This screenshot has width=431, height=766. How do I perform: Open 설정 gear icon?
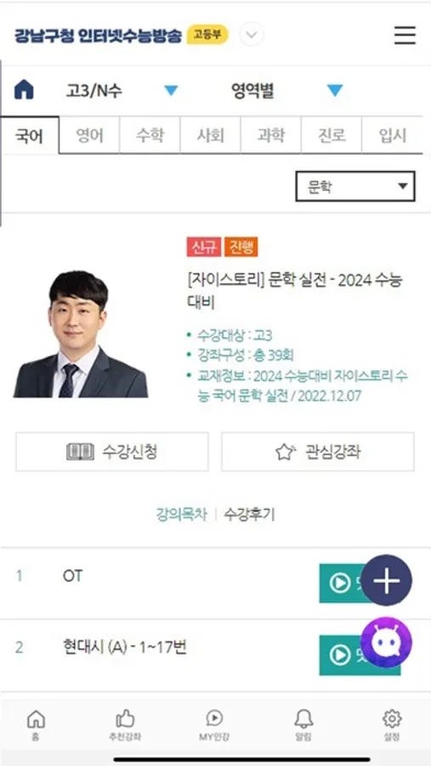click(392, 725)
